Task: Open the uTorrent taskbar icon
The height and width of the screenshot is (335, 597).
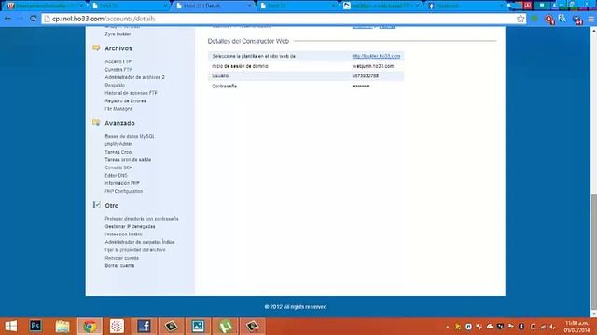Action: [226, 326]
